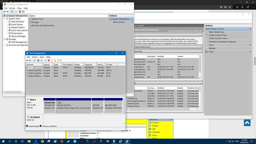Click the Disk 0 label panel
256x144 pixels.
pos(34,105)
